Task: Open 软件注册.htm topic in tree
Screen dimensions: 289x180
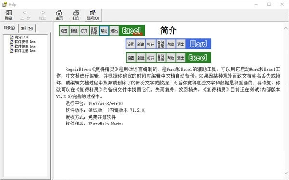Action: click(25, 51)
